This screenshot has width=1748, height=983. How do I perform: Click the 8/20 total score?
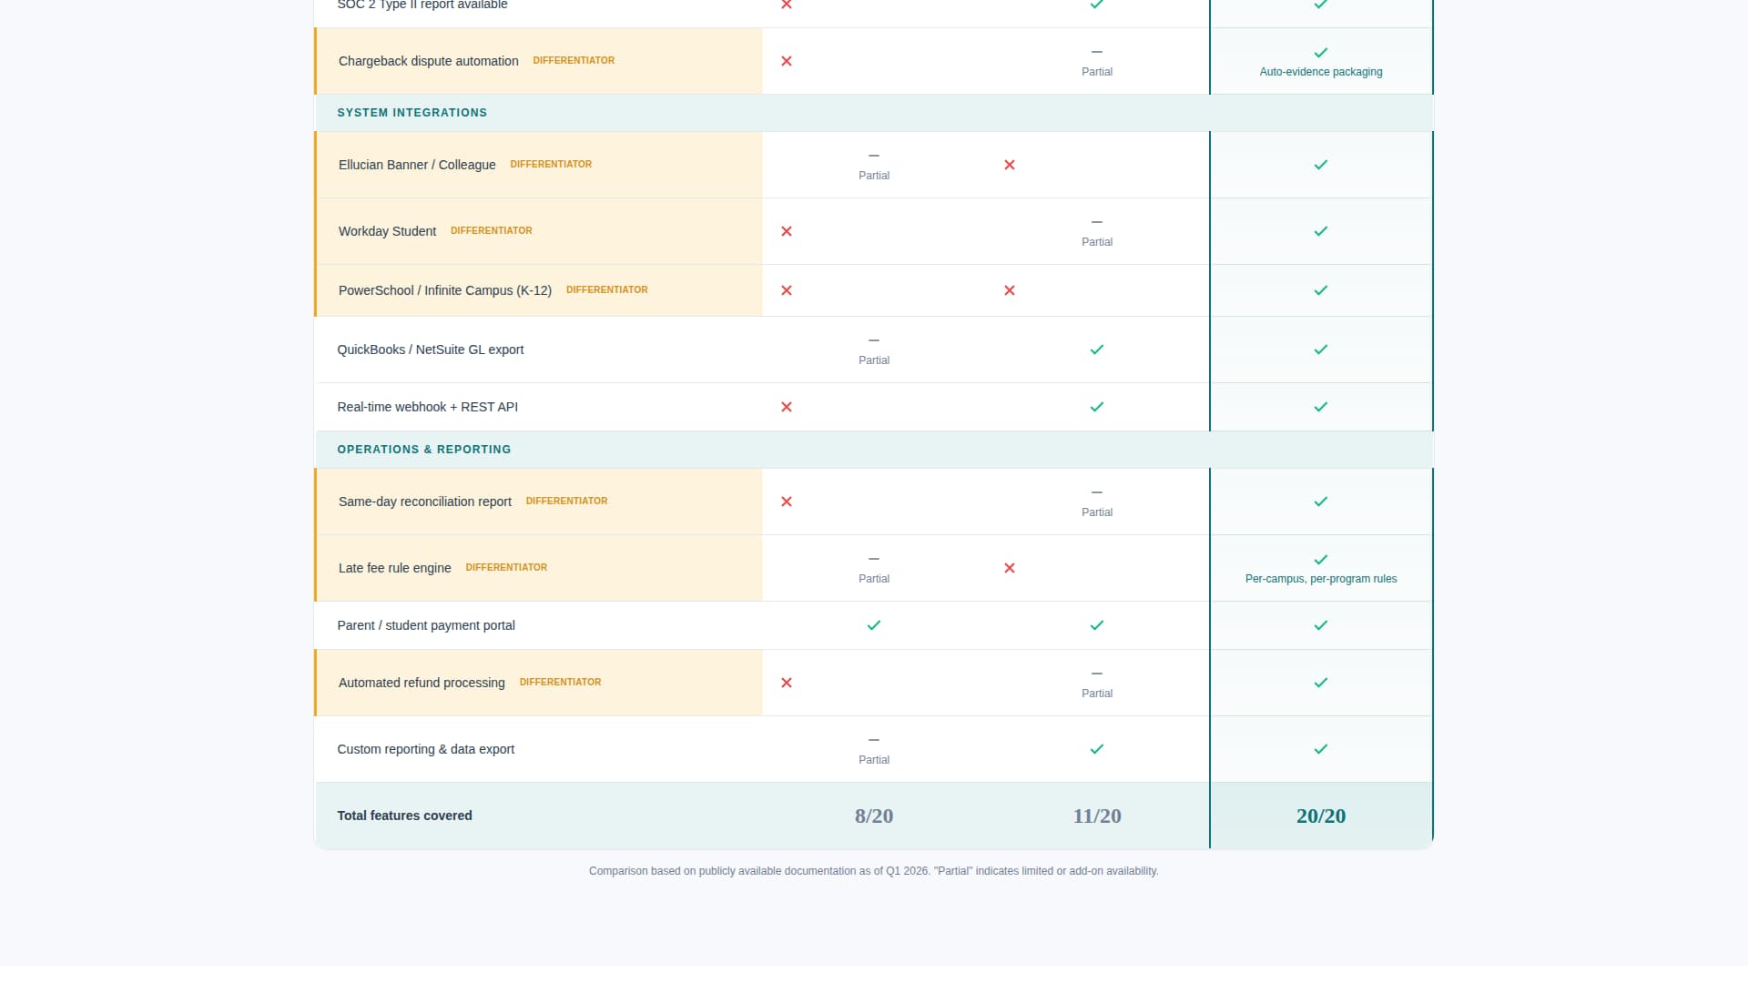click(x=874, y=816)
